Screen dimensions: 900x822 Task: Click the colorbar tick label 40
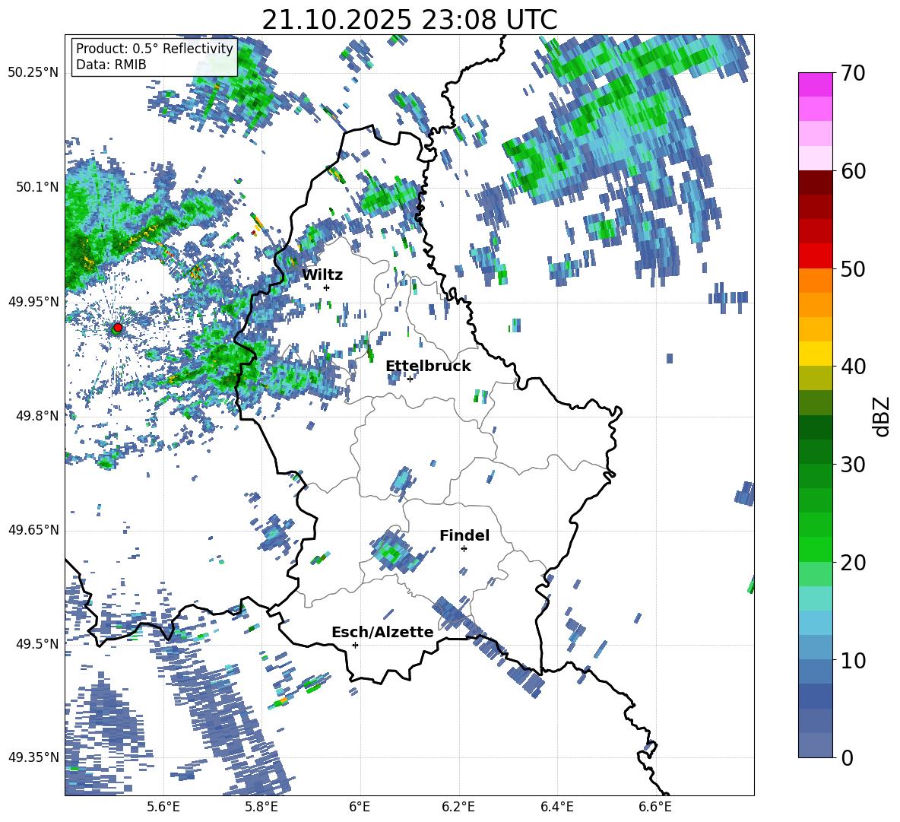tap(853, 367)
